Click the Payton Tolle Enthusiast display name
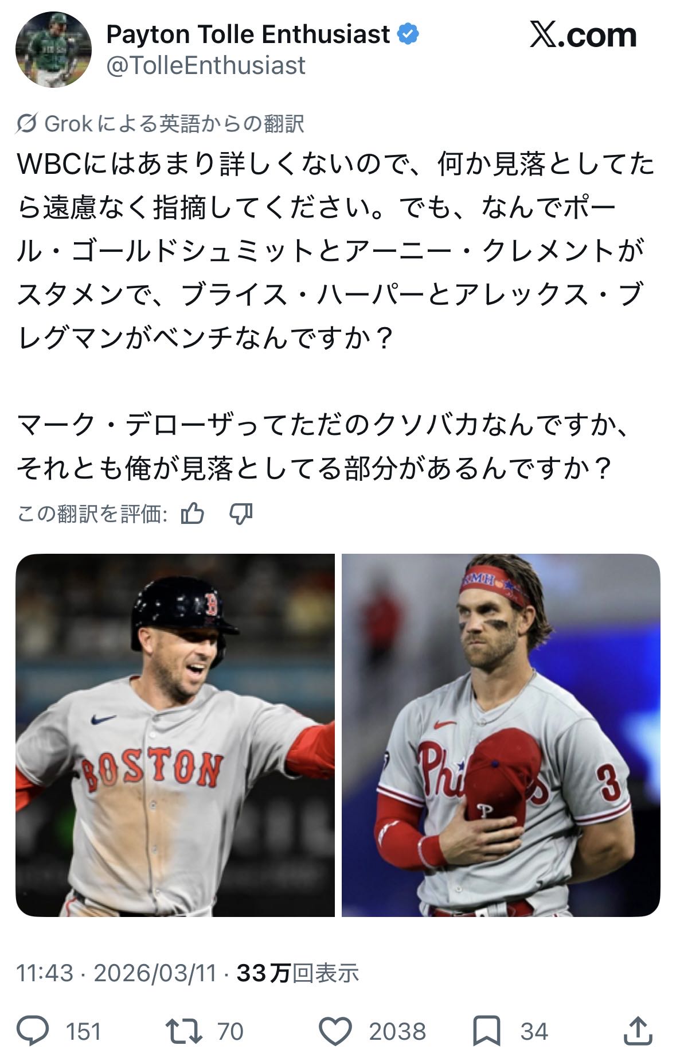This screenshot has width=676, height=1057. [x=248, y=34]
